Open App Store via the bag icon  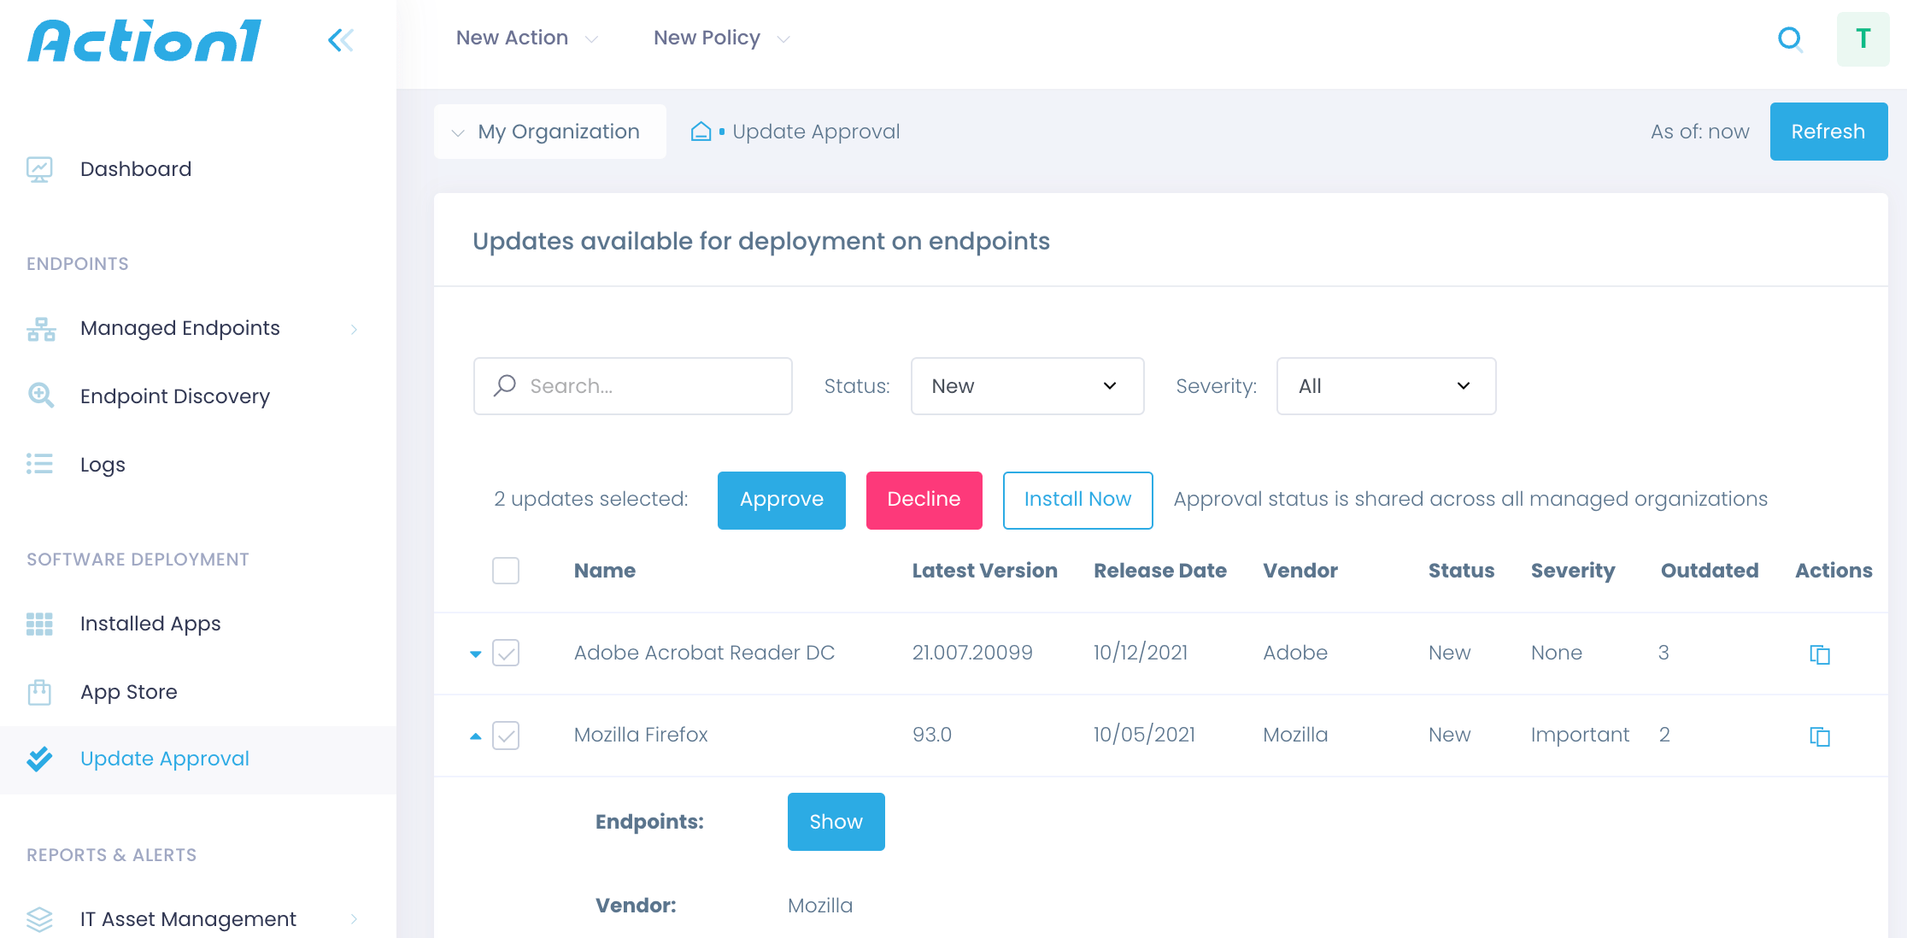point(39,692)
